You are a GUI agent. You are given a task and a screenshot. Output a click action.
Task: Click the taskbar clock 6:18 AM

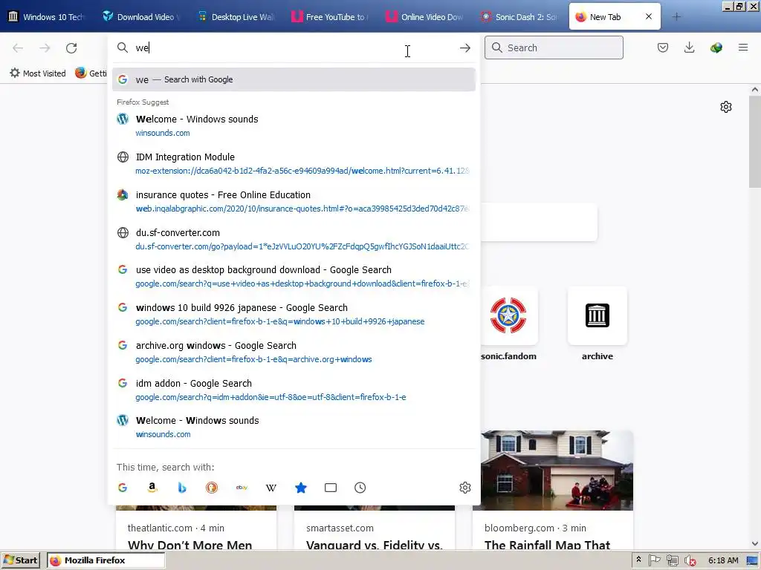click(x=723, y=560)
